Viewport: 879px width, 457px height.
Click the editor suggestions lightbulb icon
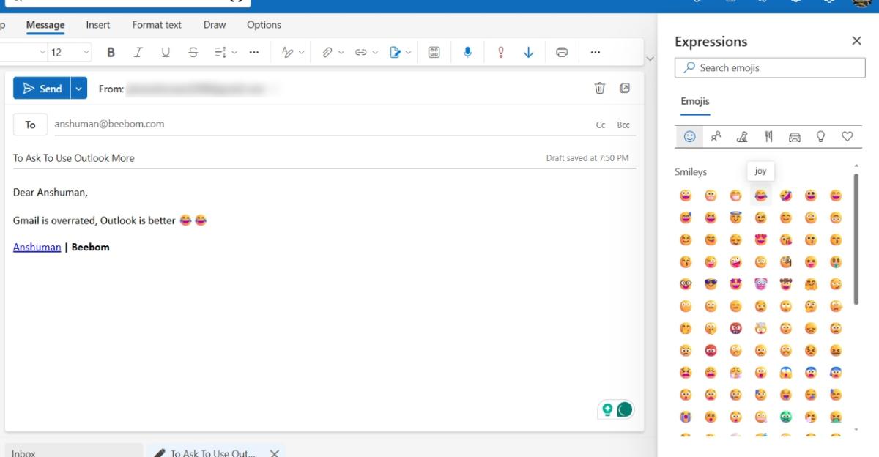[607, 410]
